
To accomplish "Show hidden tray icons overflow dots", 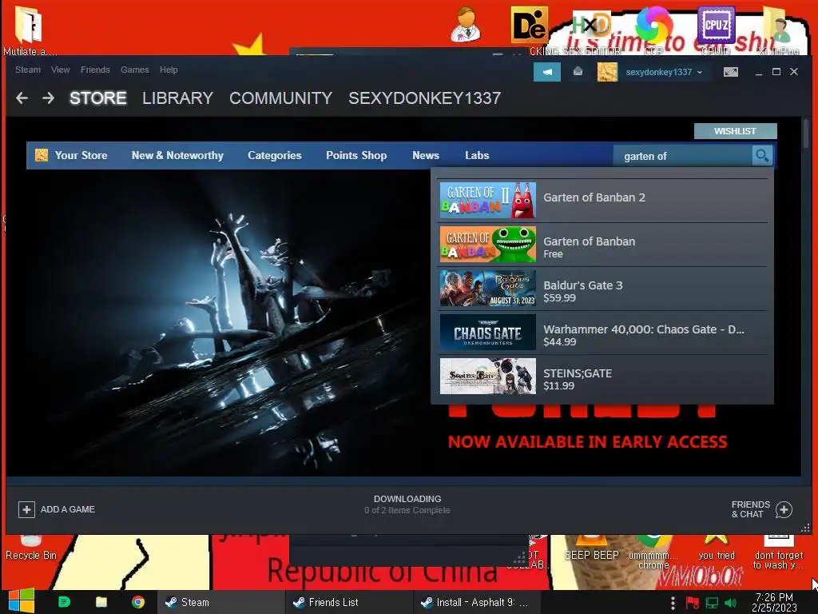I will pyautogui.click(x=673, y=603).
